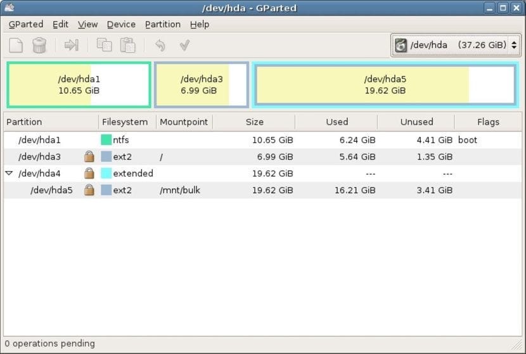Click the 0 operations pending status text
Image resolution: width=526 pixels, height=354 pixels.
coord(49,344)
